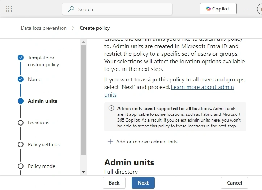Cancel the policy creation
The width and height of the screenshot is (262, 190).
pos(234,183)
